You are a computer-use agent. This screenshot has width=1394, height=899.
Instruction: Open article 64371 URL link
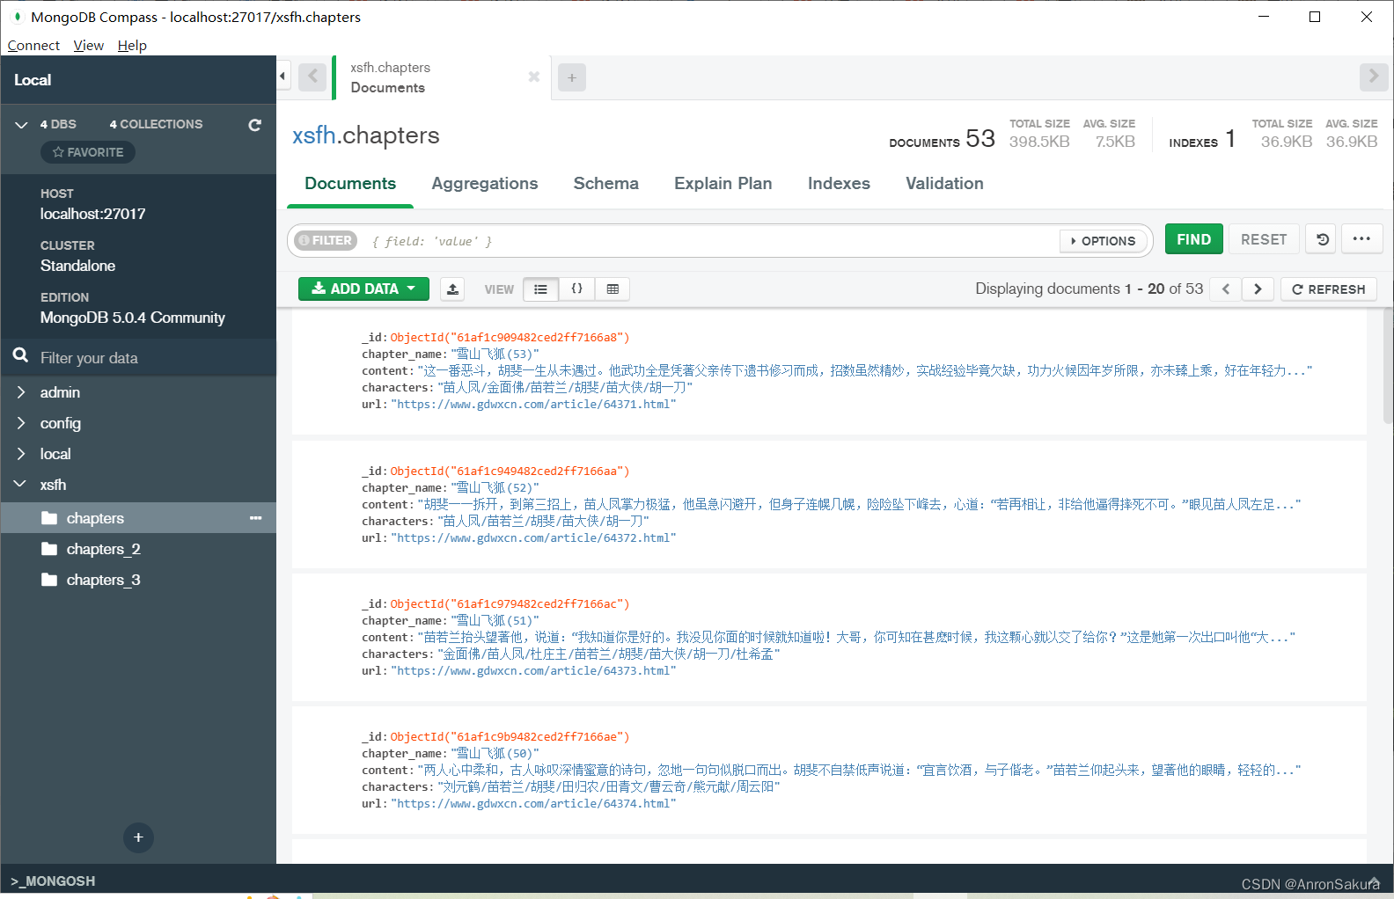pos(533,405)
